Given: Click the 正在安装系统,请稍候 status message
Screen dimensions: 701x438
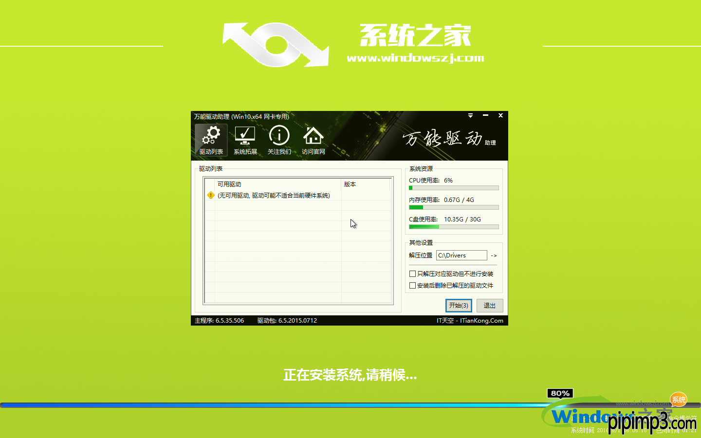Looking at the screenshot, I should coord(350,375).
